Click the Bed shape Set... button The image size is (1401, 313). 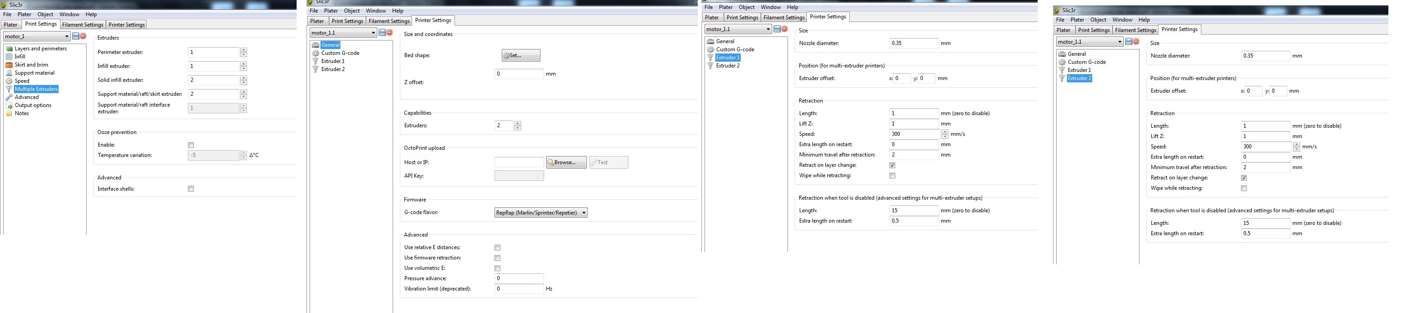pos(521,55)
